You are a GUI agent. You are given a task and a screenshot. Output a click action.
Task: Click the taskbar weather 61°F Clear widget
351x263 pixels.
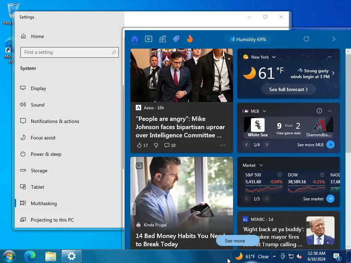click(x=252, y=256)
